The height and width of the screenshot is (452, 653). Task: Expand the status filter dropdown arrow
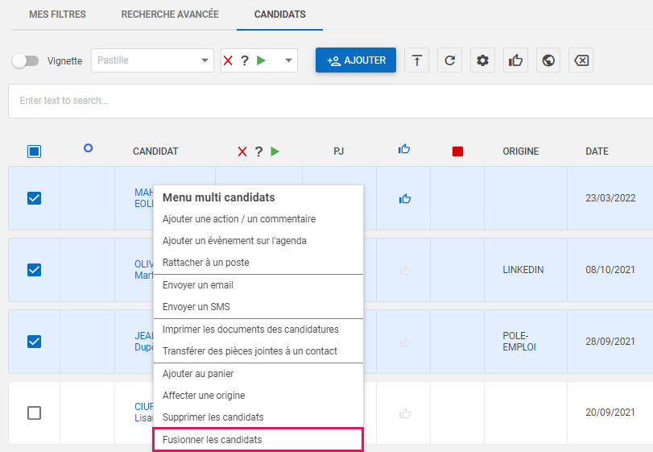pos(288,60)
